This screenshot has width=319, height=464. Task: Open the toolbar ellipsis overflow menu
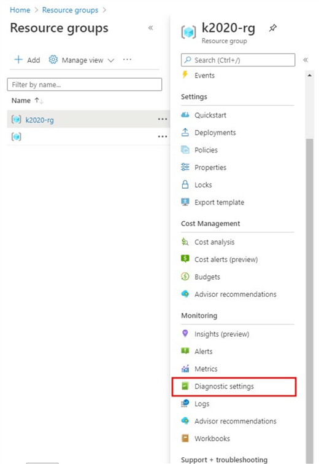tap(128, 60)
